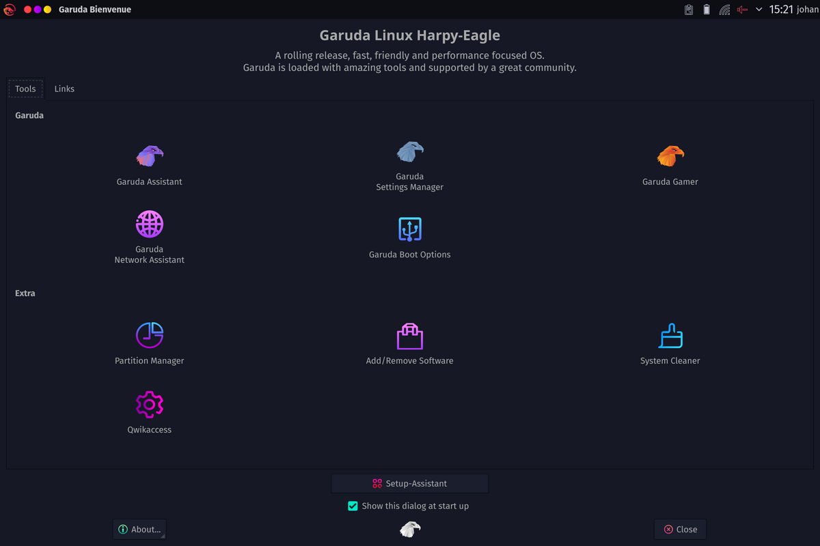
Task: Open clipboard tray icon
Action: pos(689,10)
